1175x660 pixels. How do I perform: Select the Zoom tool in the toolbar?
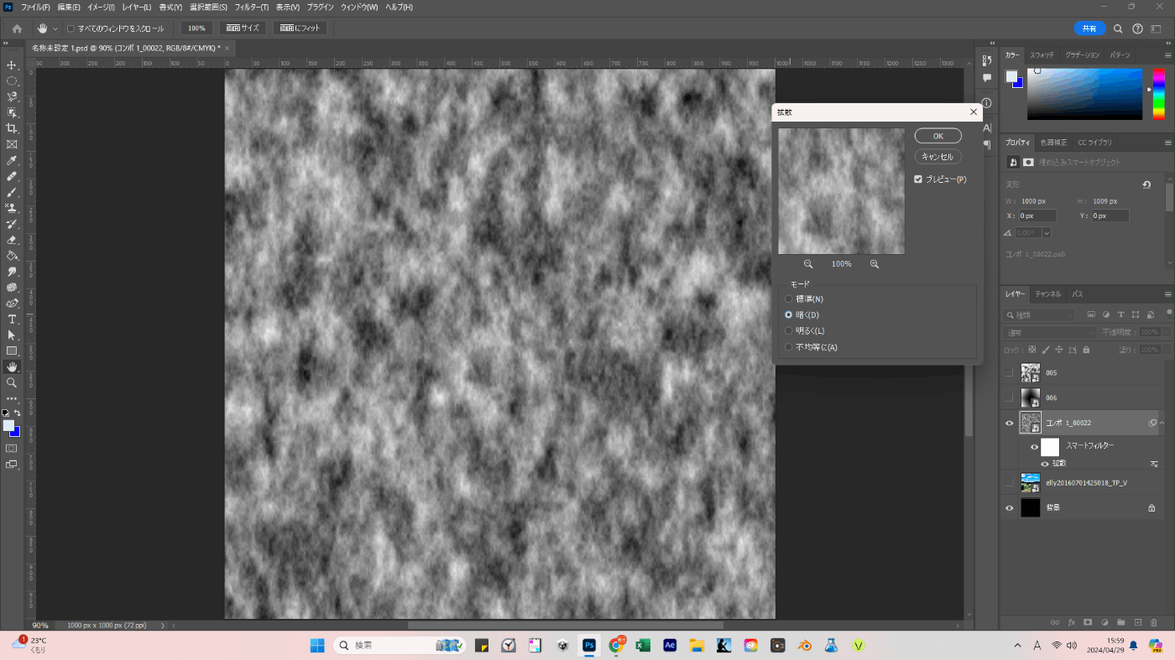(12, 382)
